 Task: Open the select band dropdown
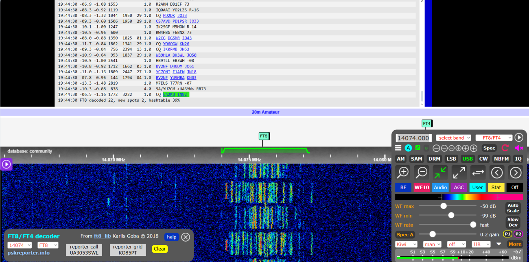point(453,138)
